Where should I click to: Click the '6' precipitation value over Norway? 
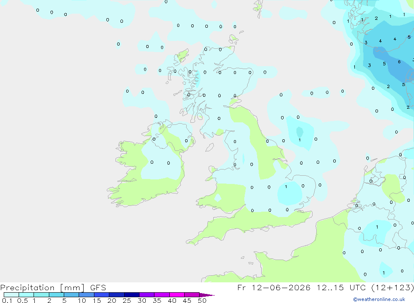coord(399,62)
